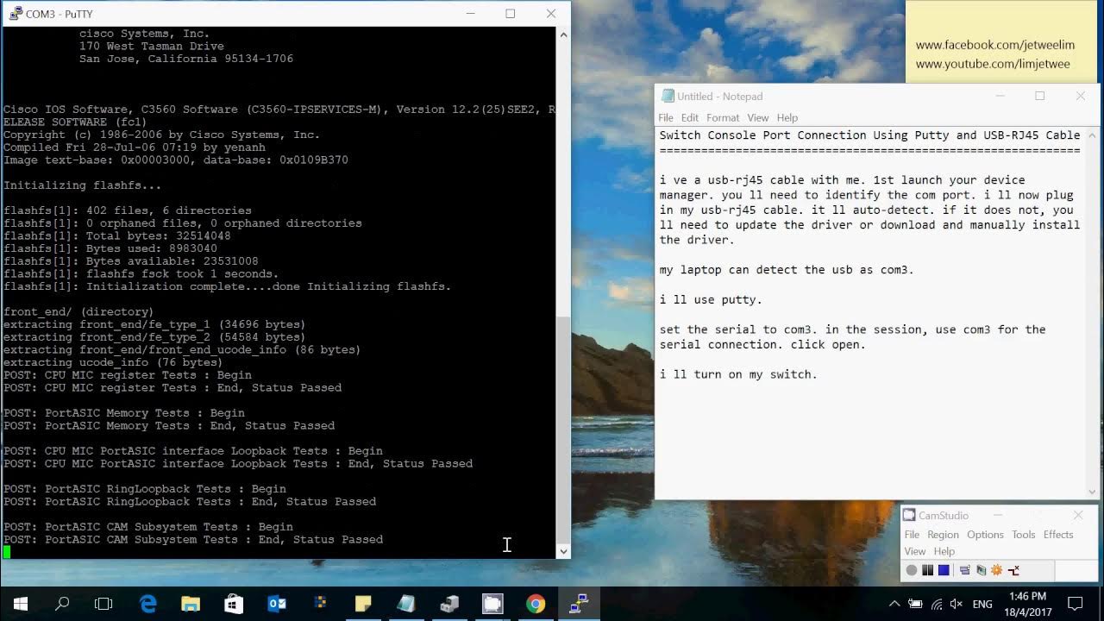The width and height of the screenshot is (1104, 621).
Task: Click CamStudio video annotations icon
Action: coord(981,570)
